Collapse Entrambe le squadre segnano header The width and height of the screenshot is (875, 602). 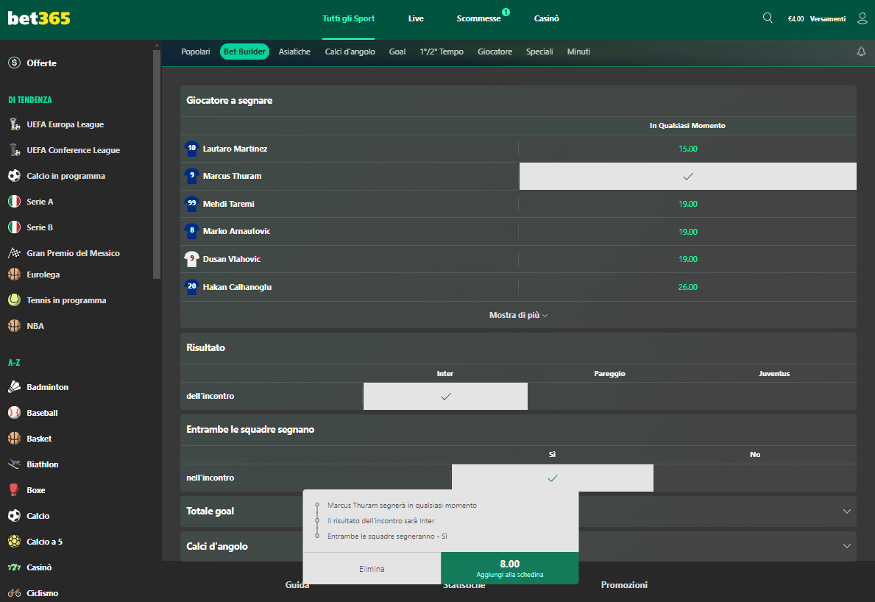tap(518, 430)
